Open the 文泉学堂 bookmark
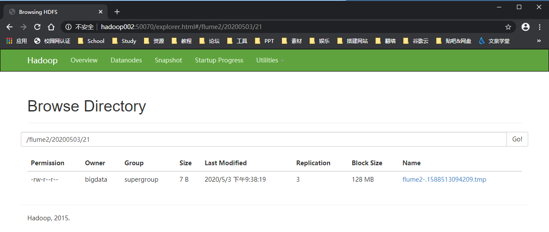 click(494, 41)
